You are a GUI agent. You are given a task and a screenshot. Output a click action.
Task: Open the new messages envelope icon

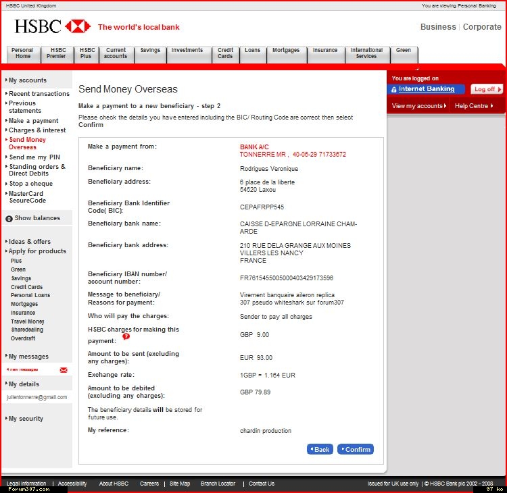tap(64, 370)
